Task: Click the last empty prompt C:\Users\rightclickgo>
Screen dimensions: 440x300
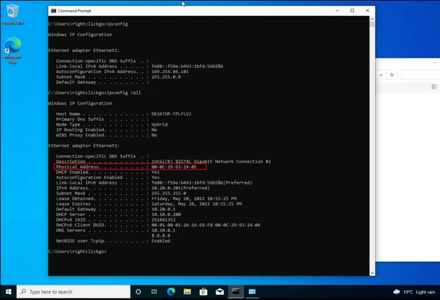Action: (x=77, y=251)
